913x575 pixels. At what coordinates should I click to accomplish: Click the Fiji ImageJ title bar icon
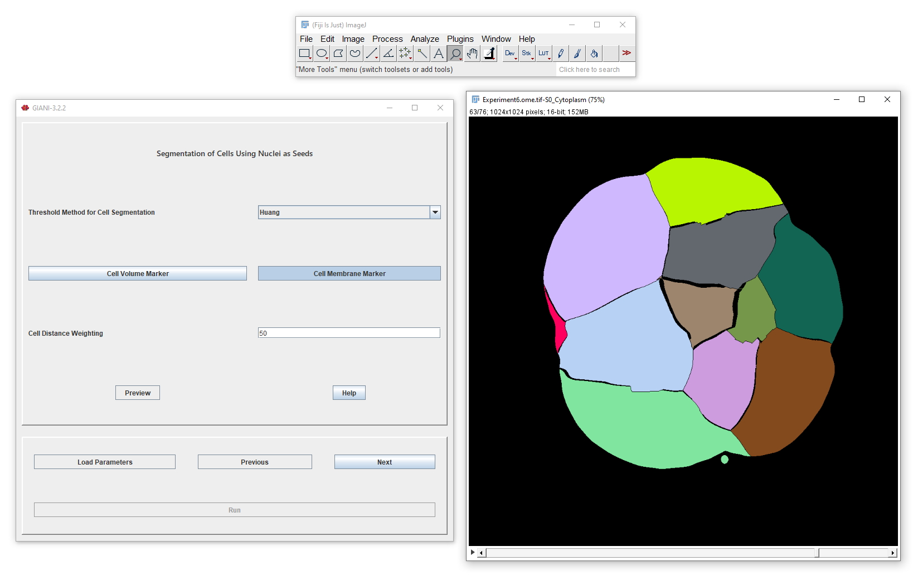tap(305, 25)
